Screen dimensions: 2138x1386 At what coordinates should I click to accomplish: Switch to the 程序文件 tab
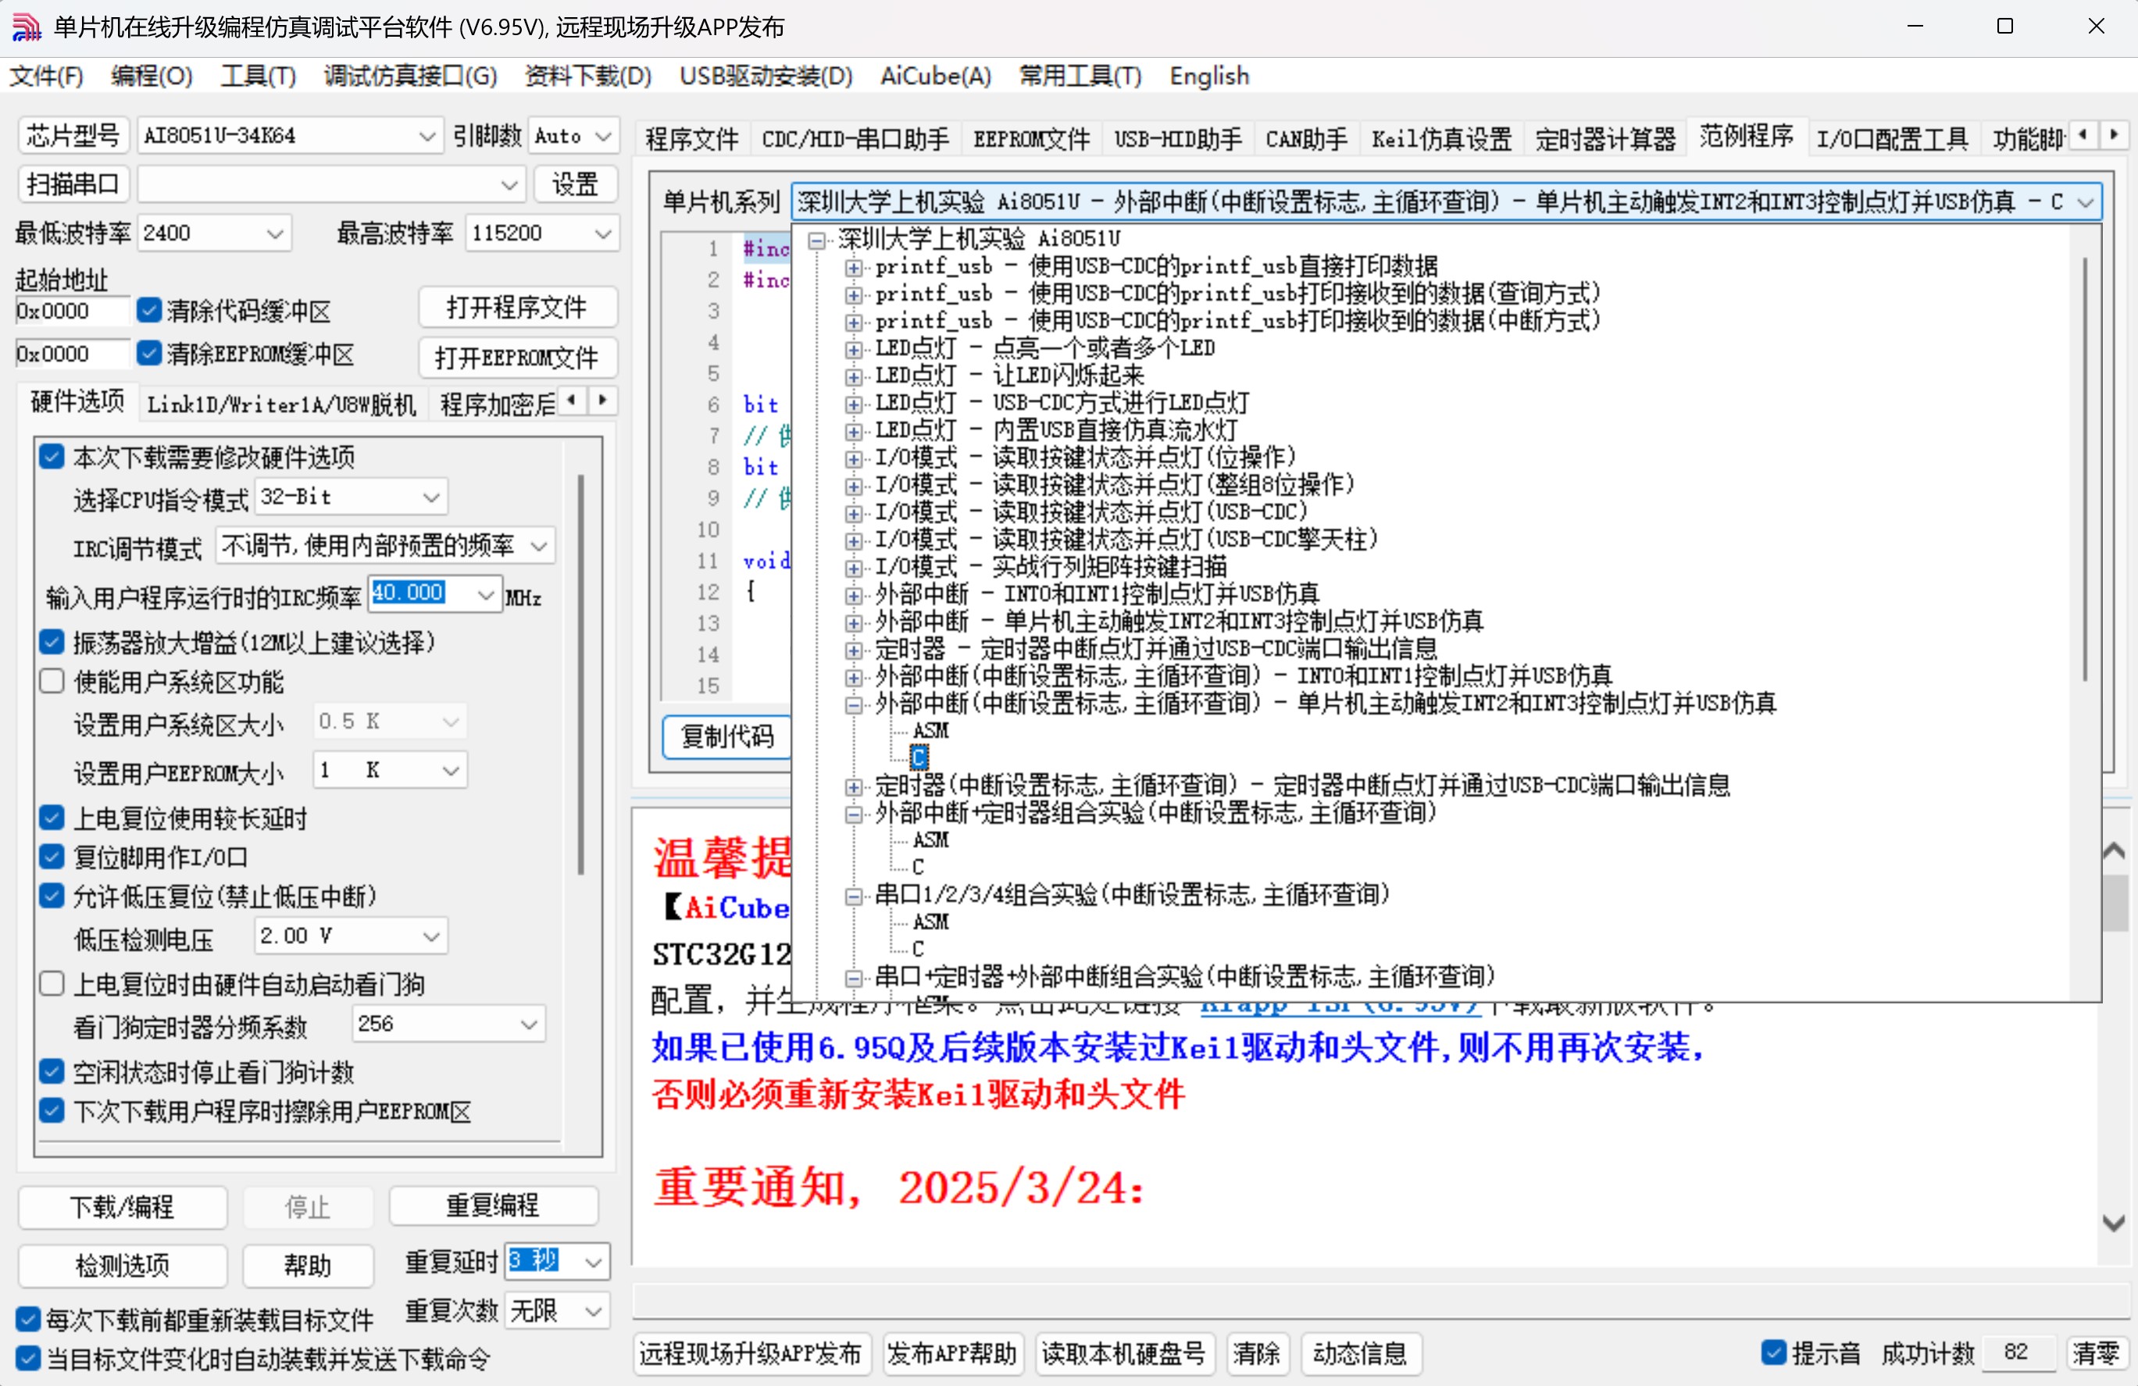pos(692,139)
